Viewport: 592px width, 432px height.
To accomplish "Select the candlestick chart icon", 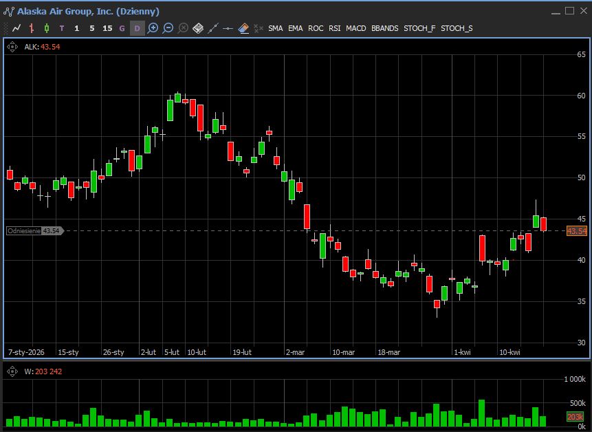I will (x=47, y=28).
